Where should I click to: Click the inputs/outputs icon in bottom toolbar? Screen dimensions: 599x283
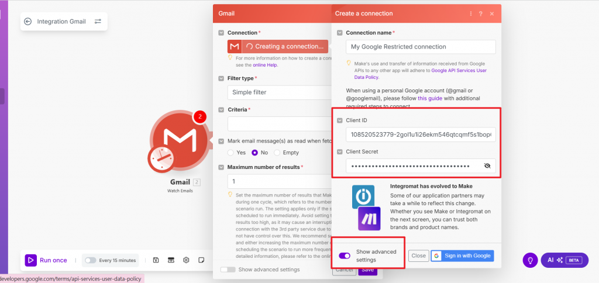coord(171,260)
